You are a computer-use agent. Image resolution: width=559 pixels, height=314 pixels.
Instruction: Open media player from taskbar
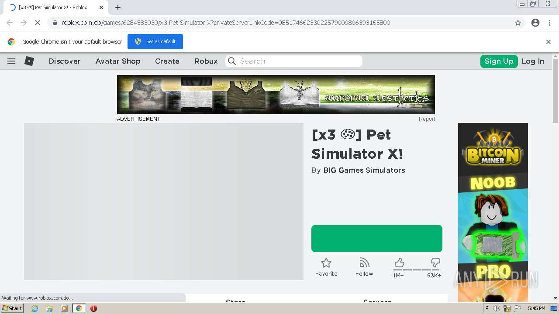point(64,308)
